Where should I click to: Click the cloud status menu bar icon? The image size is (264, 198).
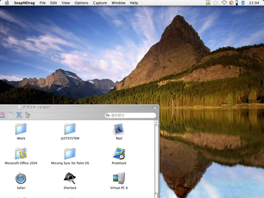pyautogui.click(x=216, y=3)
